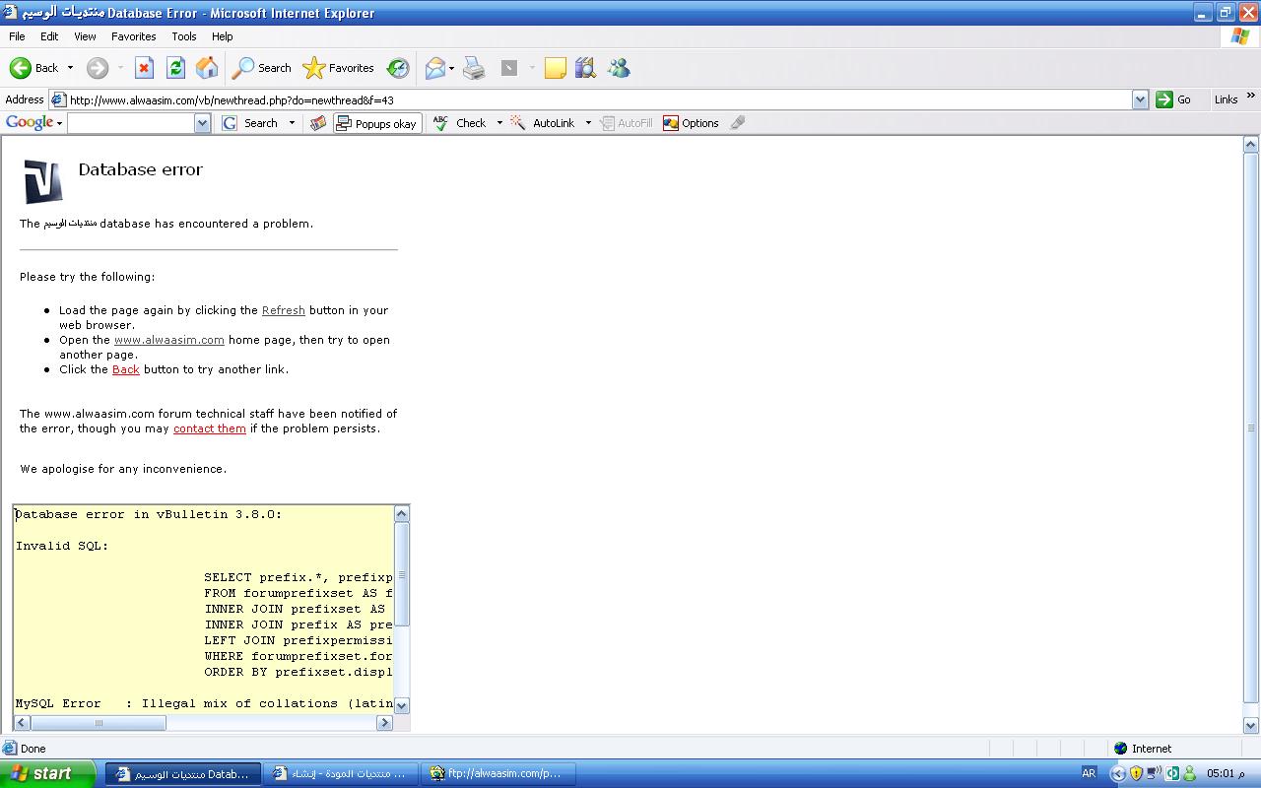Launch the Messenger icon in toolbar

point(619,68)
